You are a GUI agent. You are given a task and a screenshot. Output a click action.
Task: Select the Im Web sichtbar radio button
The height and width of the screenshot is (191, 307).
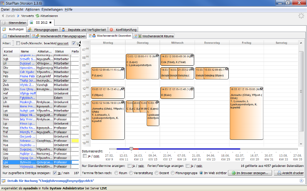201,173
